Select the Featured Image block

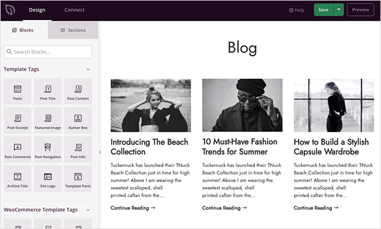(48, 120)
